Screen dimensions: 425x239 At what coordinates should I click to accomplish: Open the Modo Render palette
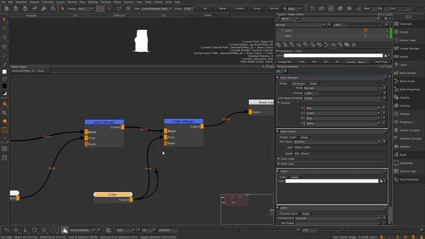[406, 73]
